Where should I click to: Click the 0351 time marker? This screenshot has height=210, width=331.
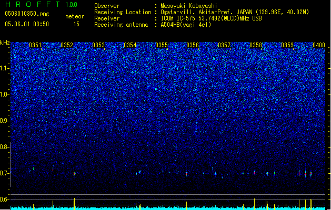[35, 45]
